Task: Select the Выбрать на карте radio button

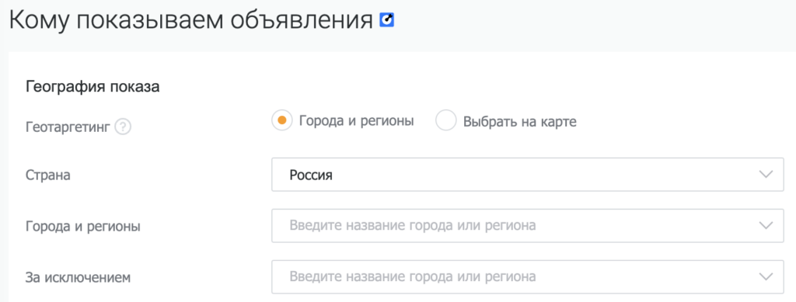Action: 445,121
